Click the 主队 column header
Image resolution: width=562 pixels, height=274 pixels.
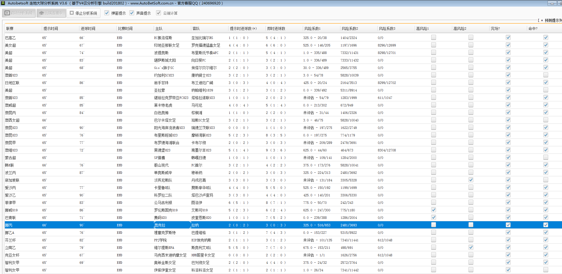click(159, 28)
